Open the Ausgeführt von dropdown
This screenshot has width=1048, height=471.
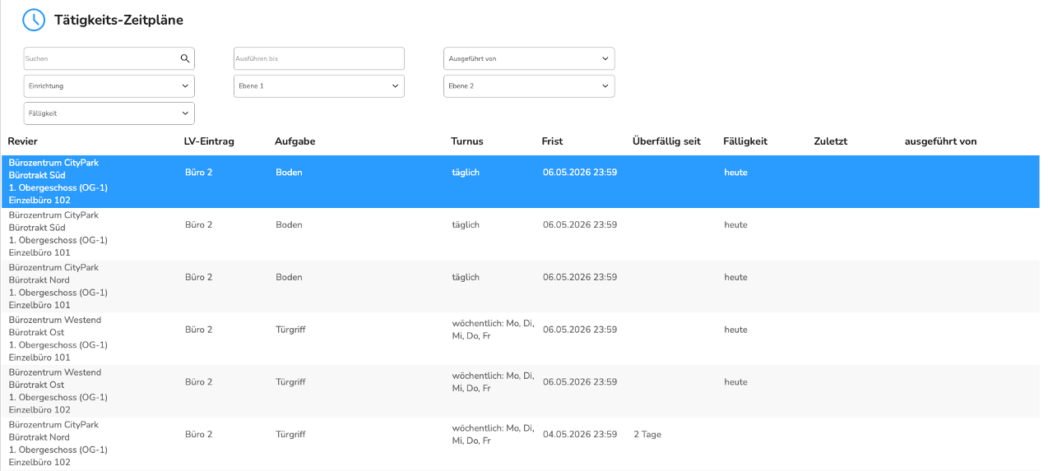[x=529, y=58]
